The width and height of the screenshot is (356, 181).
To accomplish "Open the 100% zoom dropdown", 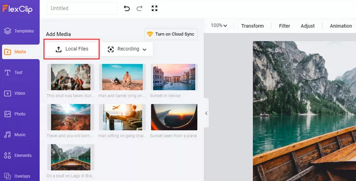I will coord(219,25).
